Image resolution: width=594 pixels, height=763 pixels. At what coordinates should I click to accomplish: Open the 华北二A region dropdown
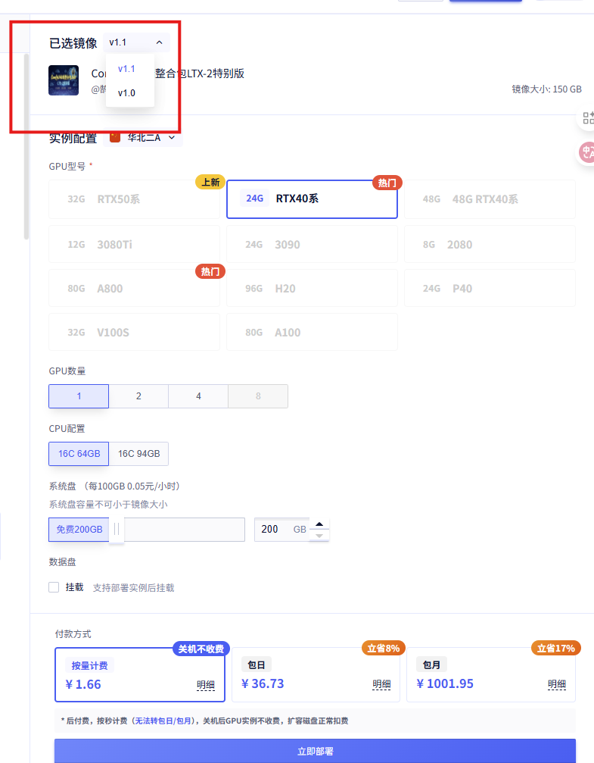click(x=153, y=137)
